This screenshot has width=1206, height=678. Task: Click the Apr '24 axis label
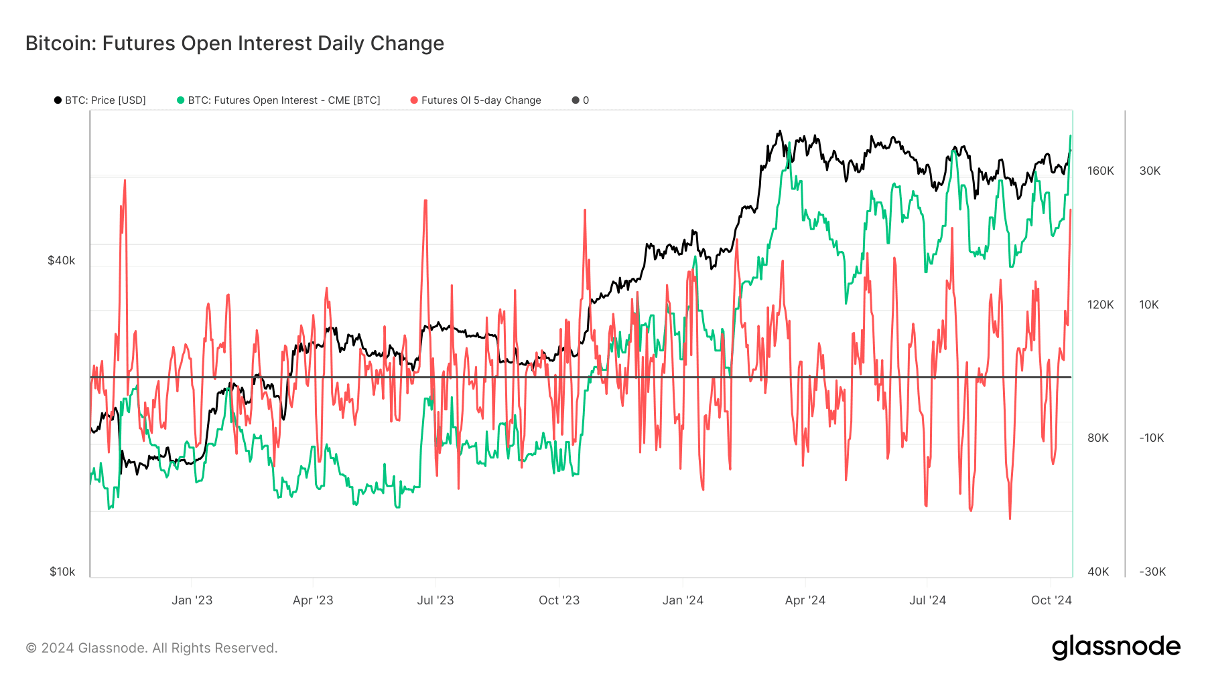pyautogui.click(x=805, y=600)
